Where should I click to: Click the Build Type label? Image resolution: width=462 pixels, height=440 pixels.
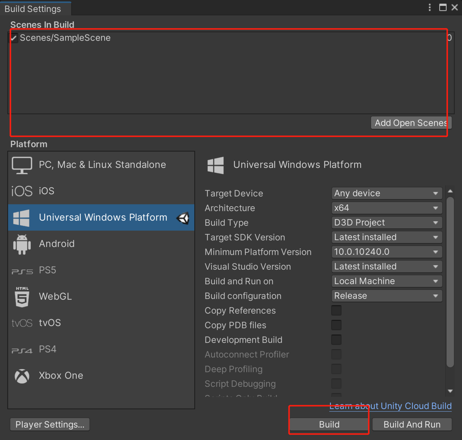tap(226, 223)
